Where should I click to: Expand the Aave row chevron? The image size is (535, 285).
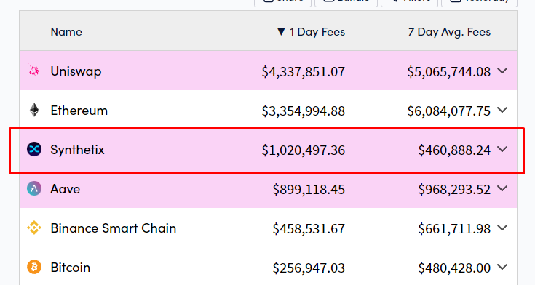(502, 188)
